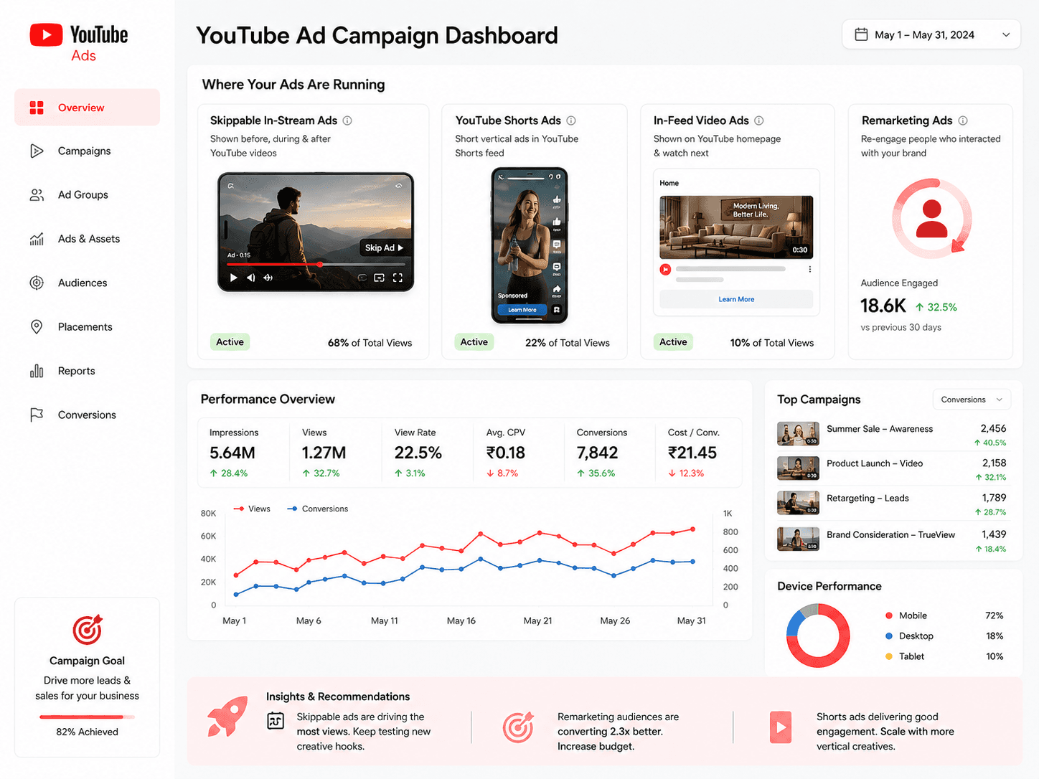Viewport: 1039px width, 779px height.
Task: Click the fullscreen icon in video player
Action: click(398, 278)
